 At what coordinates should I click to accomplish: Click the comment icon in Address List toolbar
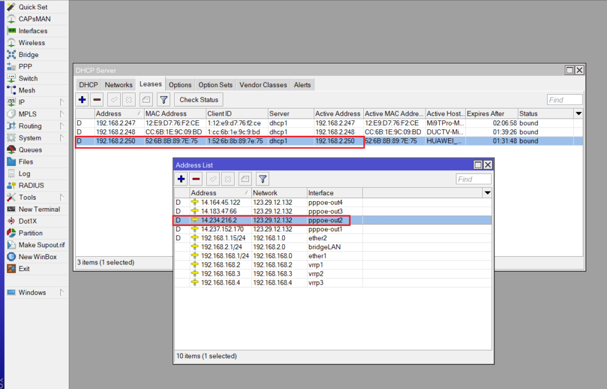(245, 178)
